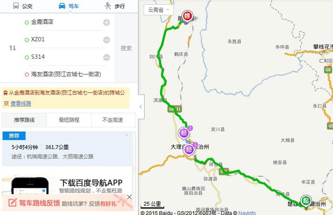Remove the XZ01 waypoint with minus icon
This screenshot has width=333, height=215.
point(107,40)
